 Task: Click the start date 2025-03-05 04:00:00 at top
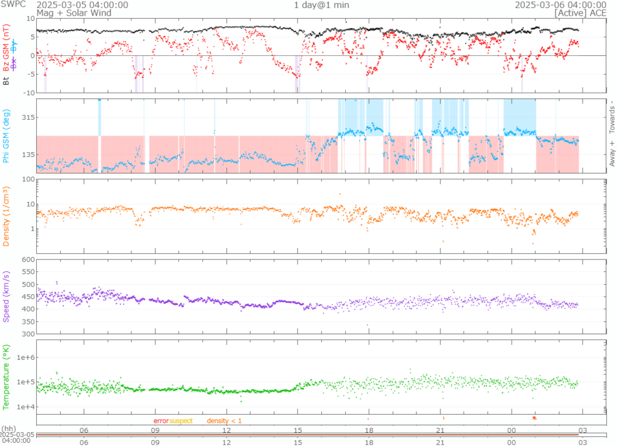90,5
